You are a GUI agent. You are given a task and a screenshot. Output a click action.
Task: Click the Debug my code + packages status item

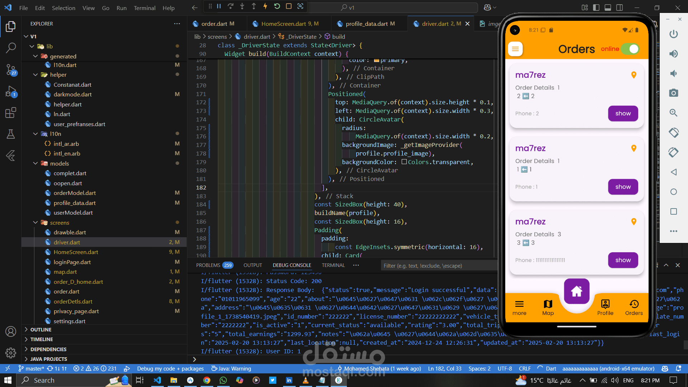tap(170, 369)
